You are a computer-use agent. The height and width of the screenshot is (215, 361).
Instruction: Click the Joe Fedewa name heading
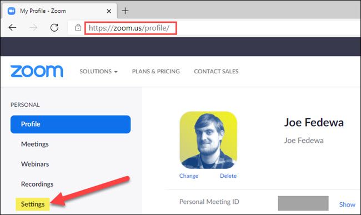[314, 122]
